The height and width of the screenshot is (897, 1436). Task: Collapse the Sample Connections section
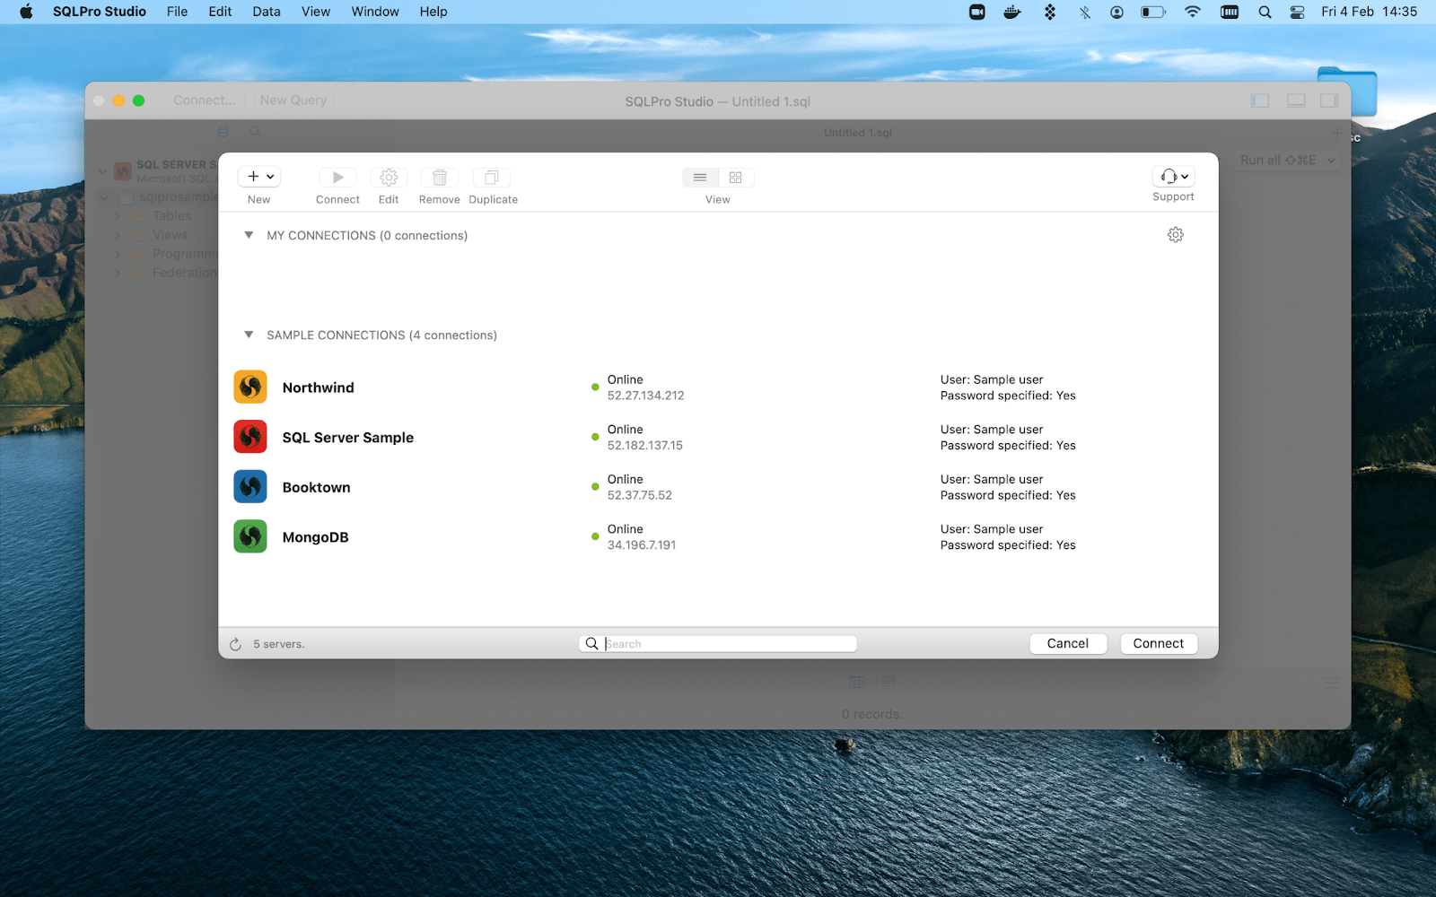click(x=249, y=335)
